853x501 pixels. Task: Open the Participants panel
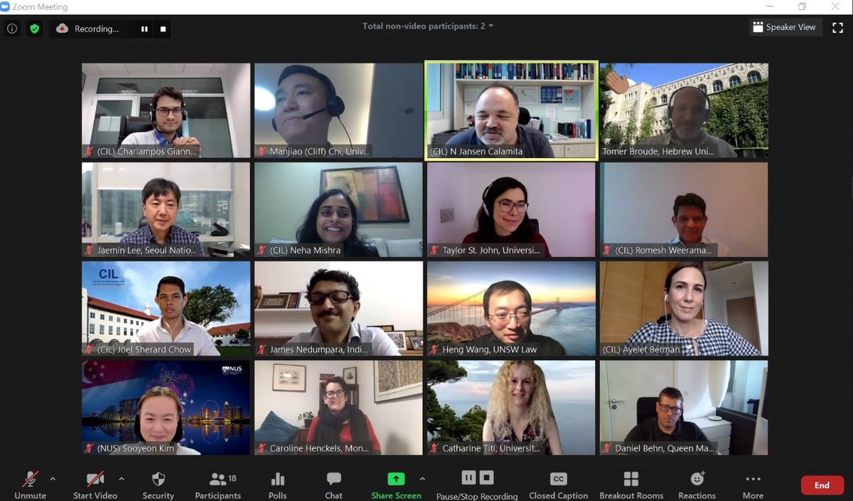(218, 485)
